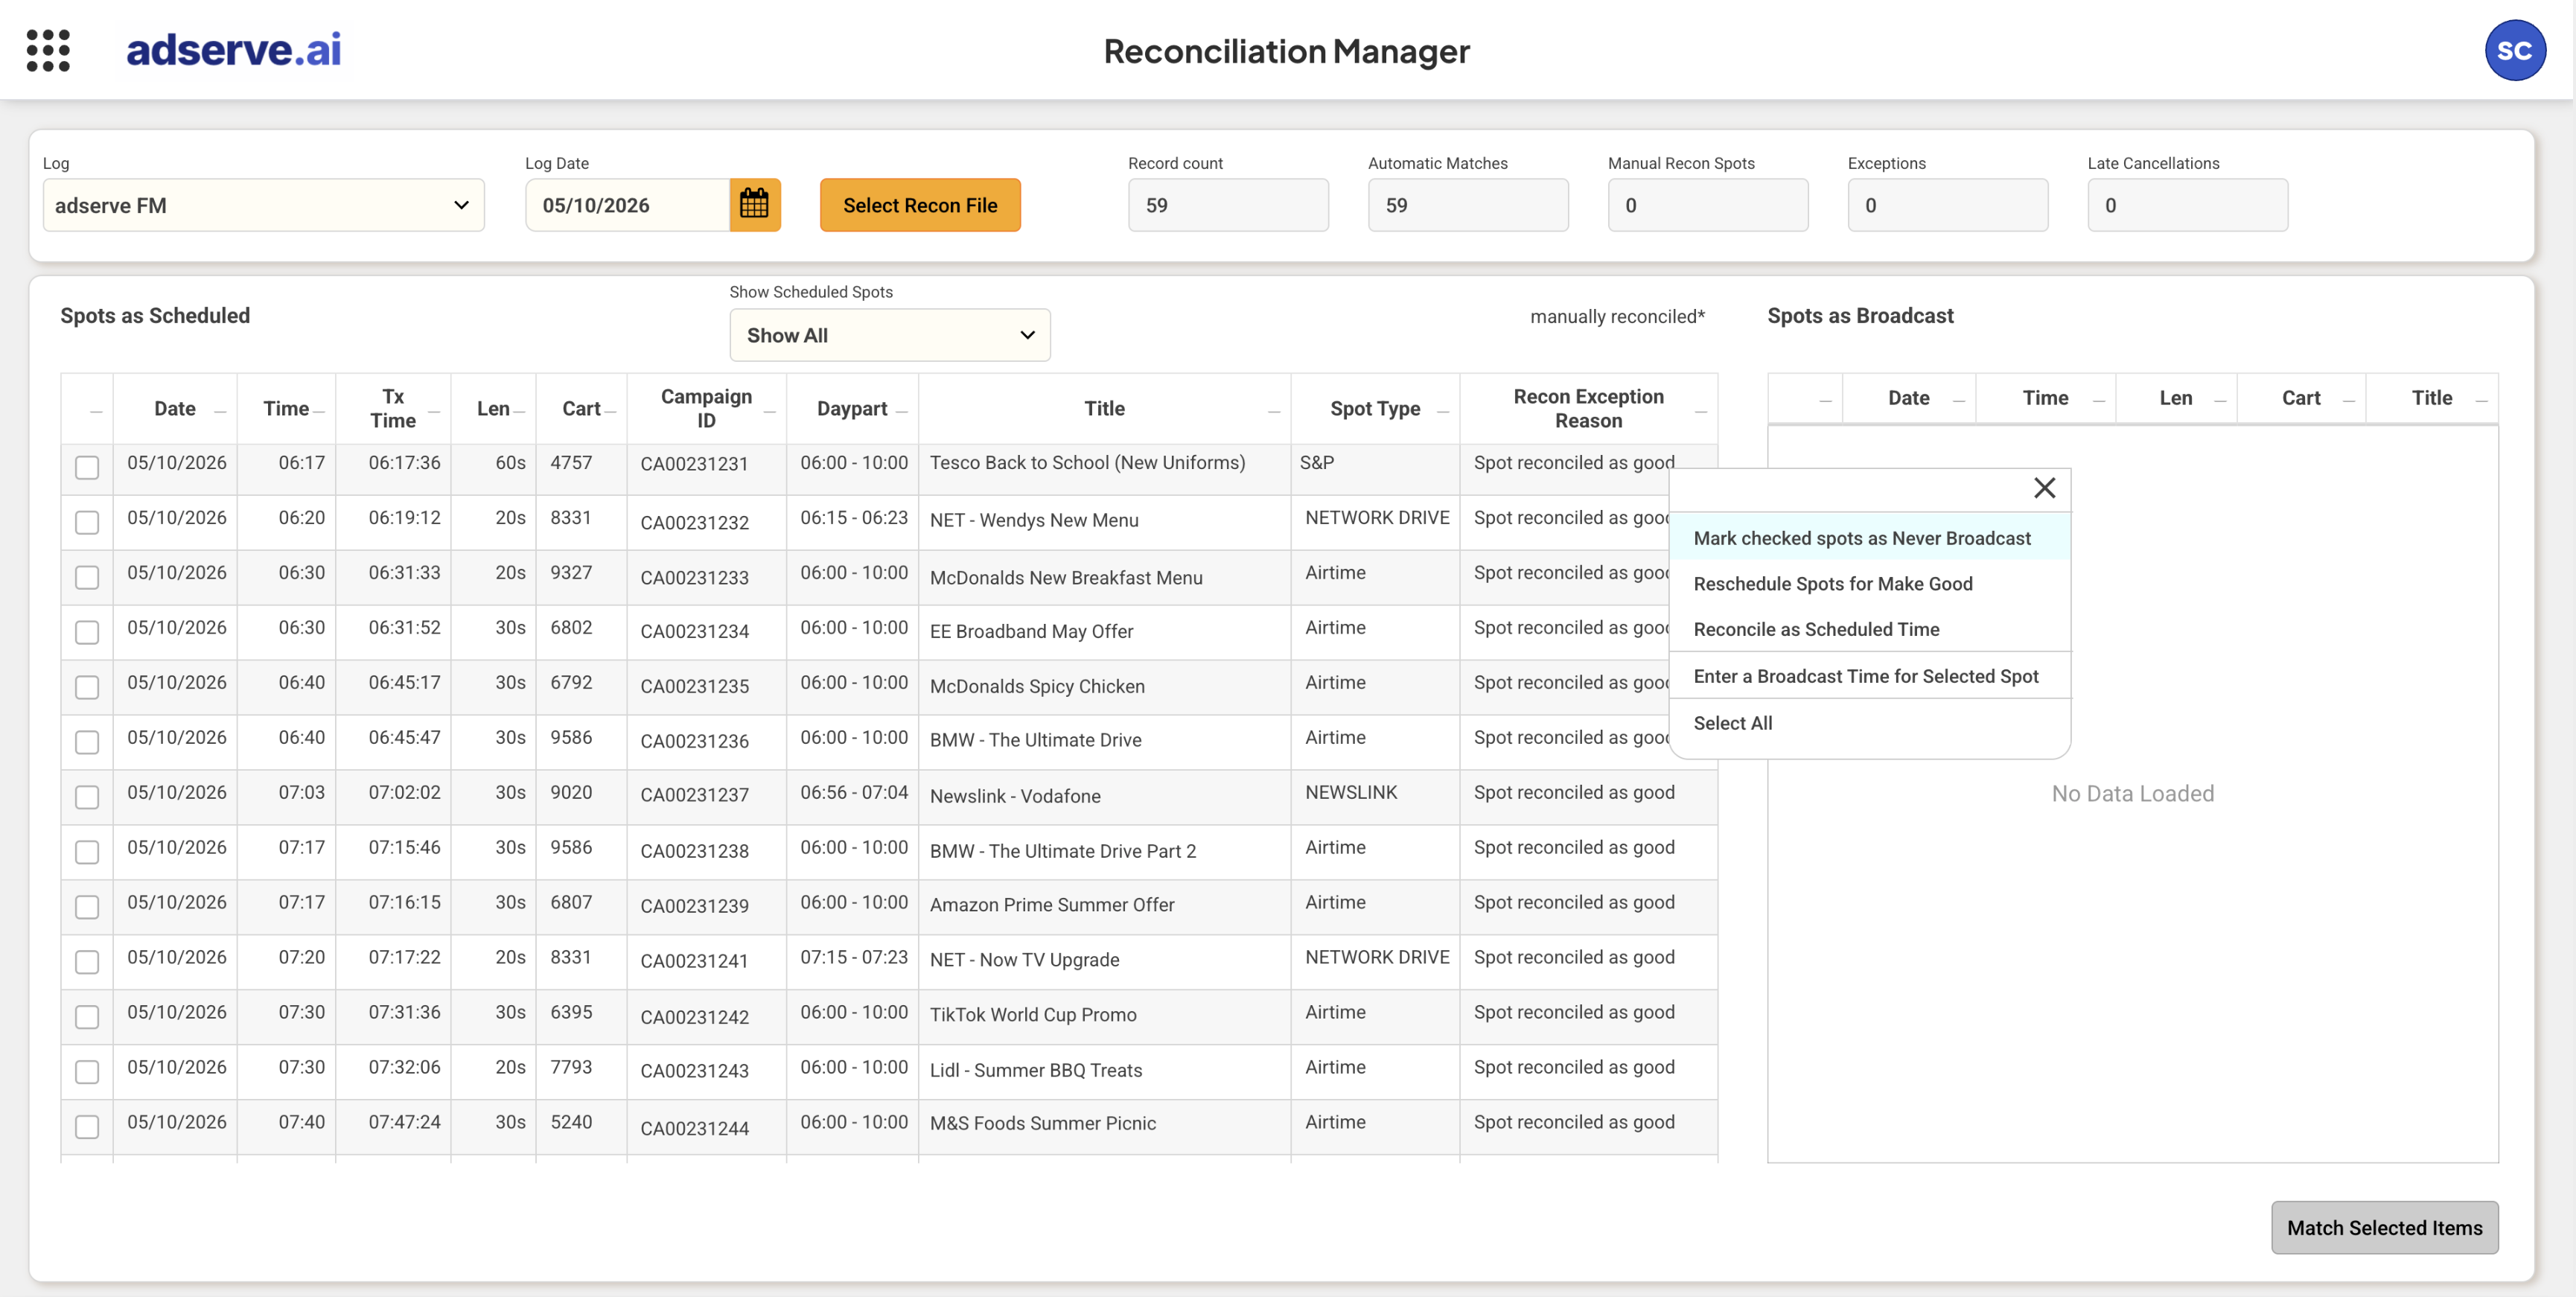Click title BMW - The Ultimate Drive Part 2
The width and height of the screenshot is (2576, 1297).
(x=1063, y=851)
